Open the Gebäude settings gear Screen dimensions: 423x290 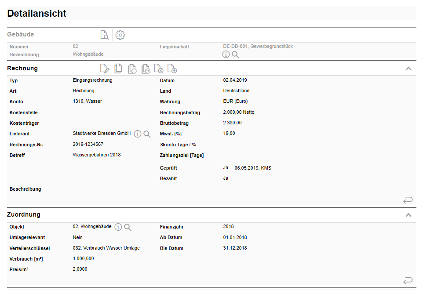tap(120, 35)
